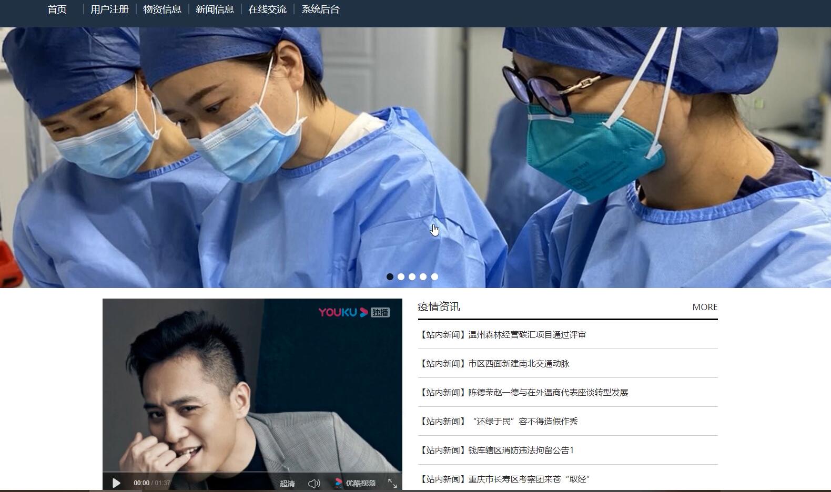
Task: Select fifth carousel indicator dot
Action: [x=434, y=276]
